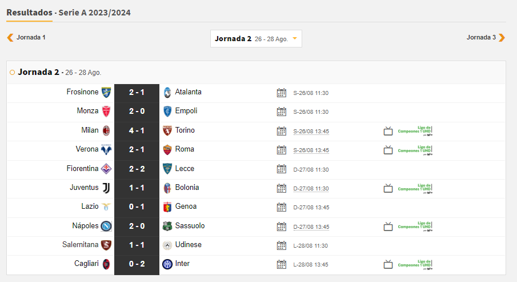Open the Juventus 1 - 1 Bolonia score
517x282 pixels.
(137, 188)
